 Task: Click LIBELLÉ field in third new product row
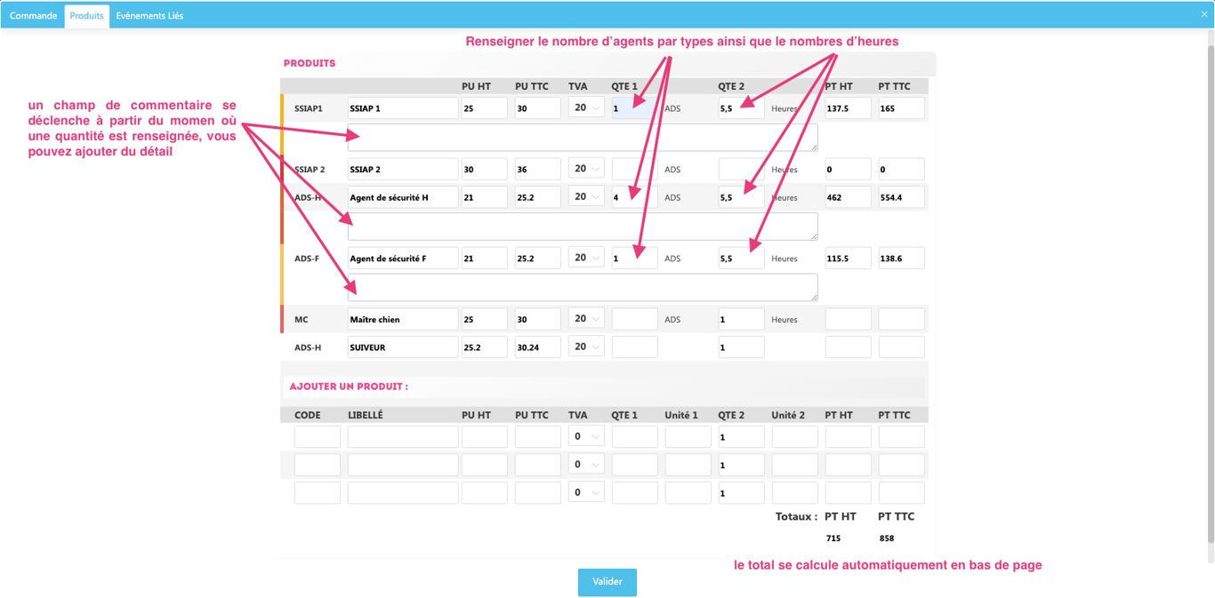coord(403,493)
